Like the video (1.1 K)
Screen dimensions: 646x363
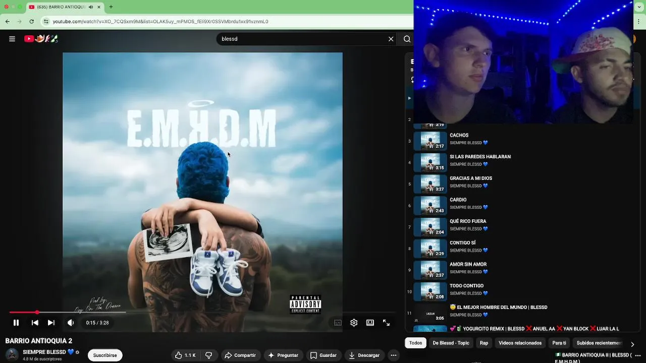185,355
